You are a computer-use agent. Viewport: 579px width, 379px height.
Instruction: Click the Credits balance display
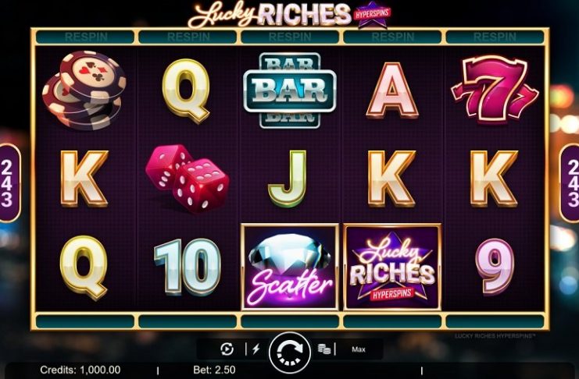point(80,370)
